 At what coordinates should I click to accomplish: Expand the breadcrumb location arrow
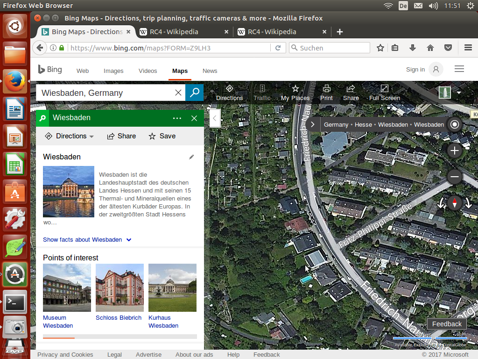tap(312, 124)
